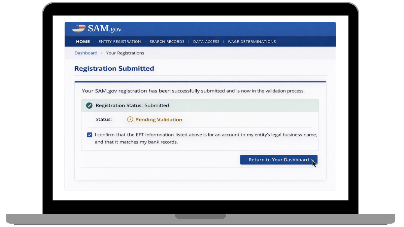
Task: Select the Your Registrations breadcrumb text
Action: click(125, 53)
